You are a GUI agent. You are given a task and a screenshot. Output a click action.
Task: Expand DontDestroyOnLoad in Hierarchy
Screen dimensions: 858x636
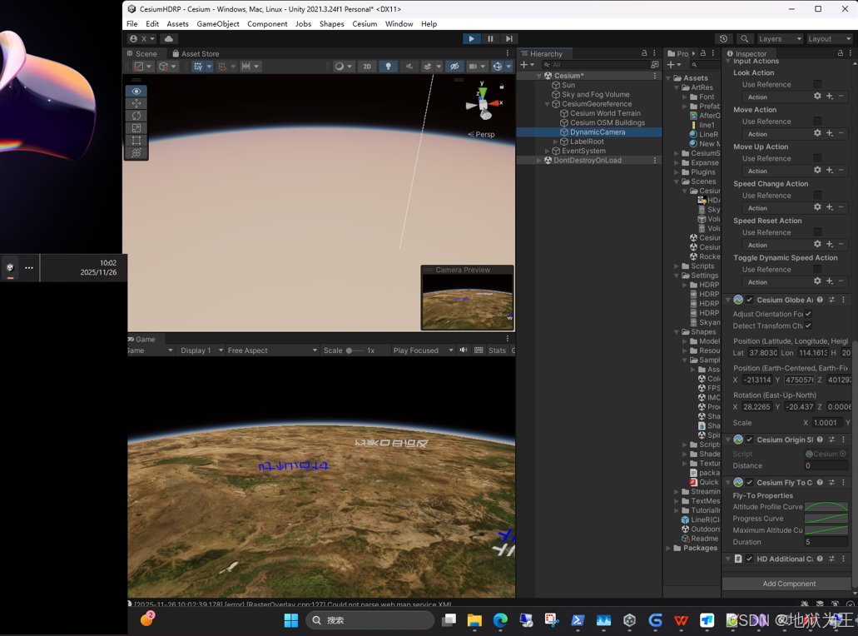[x=539, y=161]
